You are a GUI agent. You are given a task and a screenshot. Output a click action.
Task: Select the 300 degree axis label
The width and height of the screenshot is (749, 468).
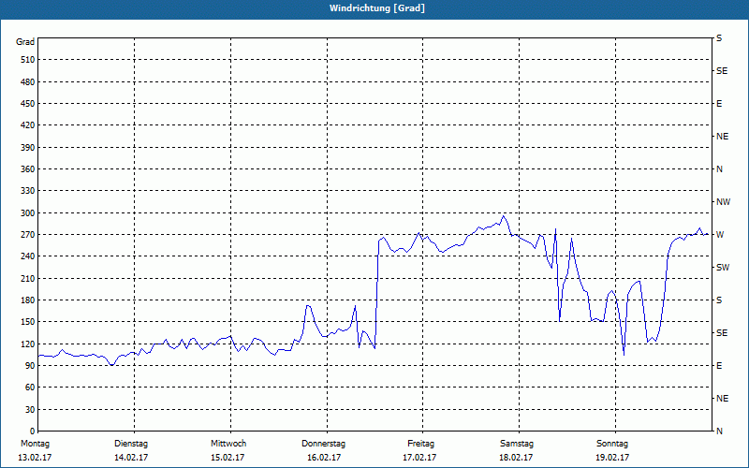[27, 213]
